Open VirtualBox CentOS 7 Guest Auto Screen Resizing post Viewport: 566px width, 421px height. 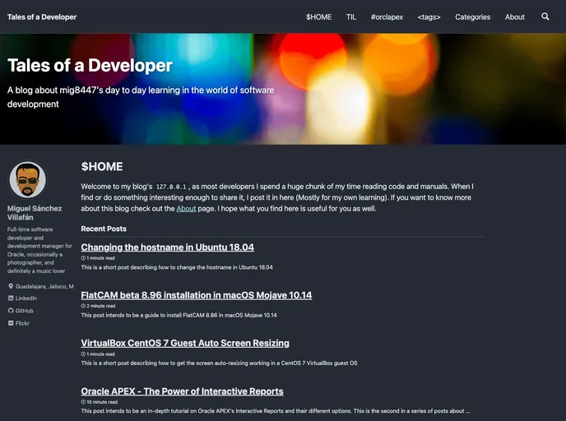(185, 343)
